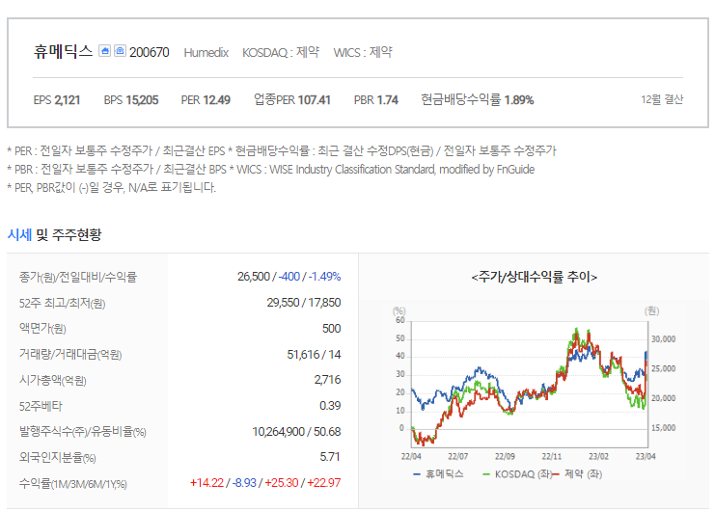
Task: Click the KOSDAQ : 제약 classification
Action: (x=281, y=52)
